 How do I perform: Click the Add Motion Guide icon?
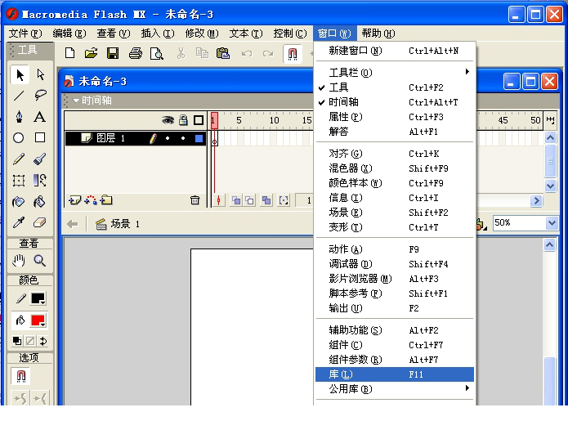pyautogui.click(x=91, y=200)
